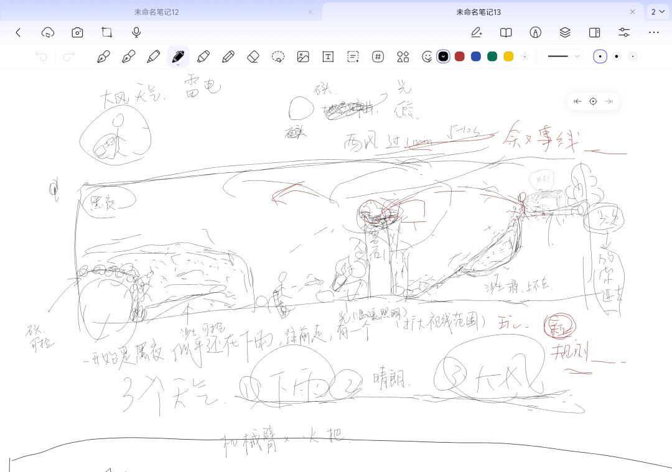The width and height of the screenshot is (672, 472).
Task: Select the eraser tool
Action: click(x=253, y=57)
